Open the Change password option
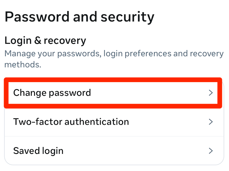The height and width of the screenshot is (171, 229). (52, 93)
